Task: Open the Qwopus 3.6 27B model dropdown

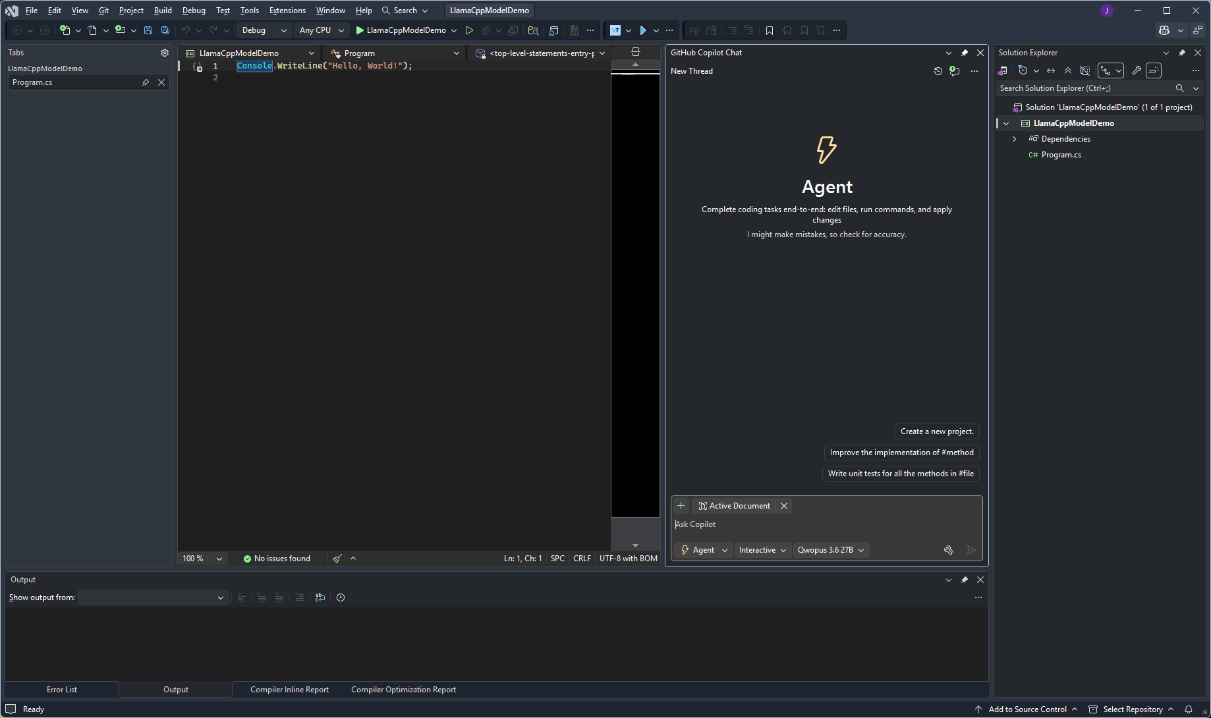Action: 831,550
